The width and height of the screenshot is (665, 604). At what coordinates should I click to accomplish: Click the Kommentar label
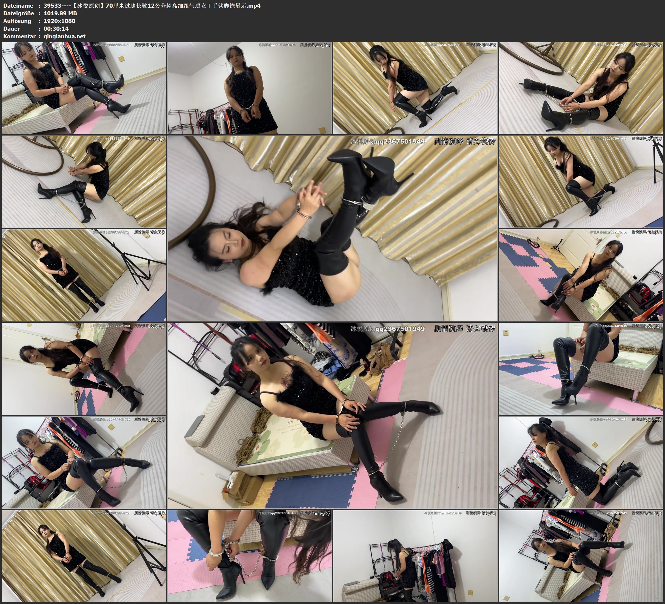tap(19, 36)
